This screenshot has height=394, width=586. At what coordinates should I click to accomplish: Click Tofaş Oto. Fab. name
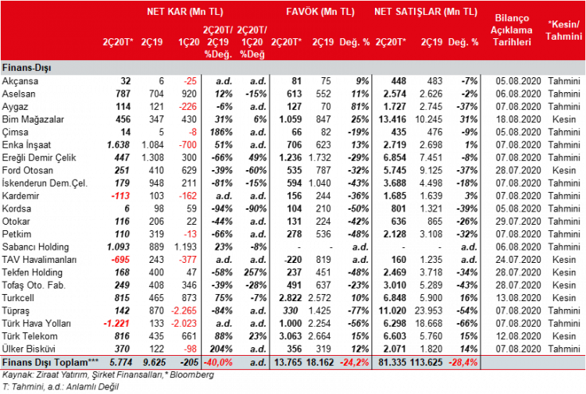click(x=34, y=285)
